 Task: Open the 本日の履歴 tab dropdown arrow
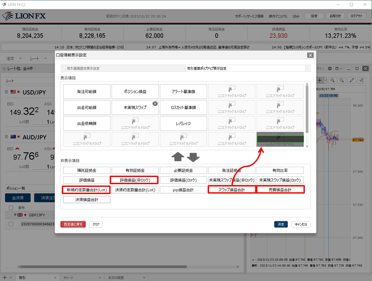(x=144, y=277)
